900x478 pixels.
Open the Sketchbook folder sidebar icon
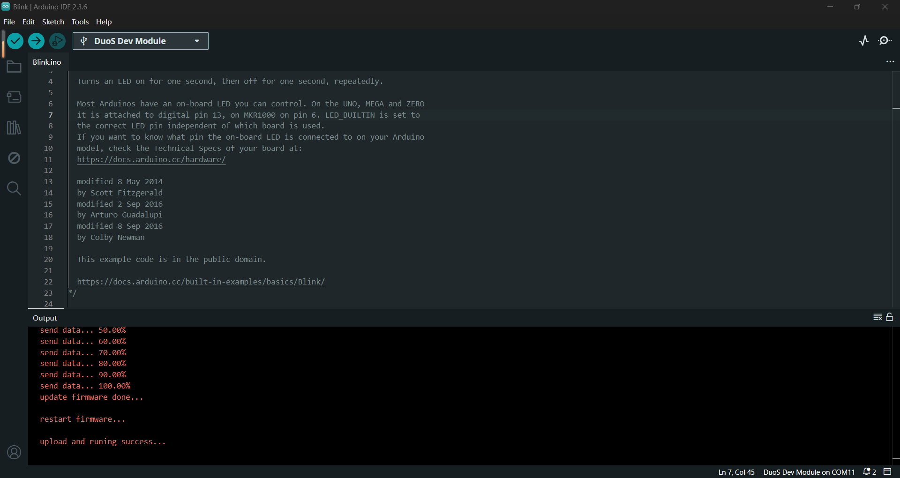(14, 67)
